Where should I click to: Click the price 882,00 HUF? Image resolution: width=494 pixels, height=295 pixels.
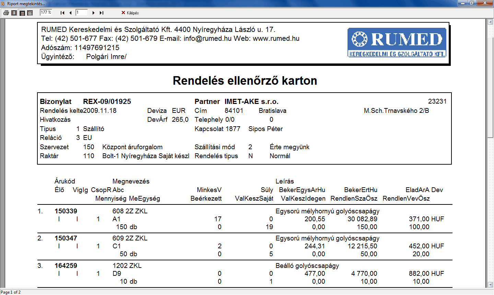click(426, 273)
